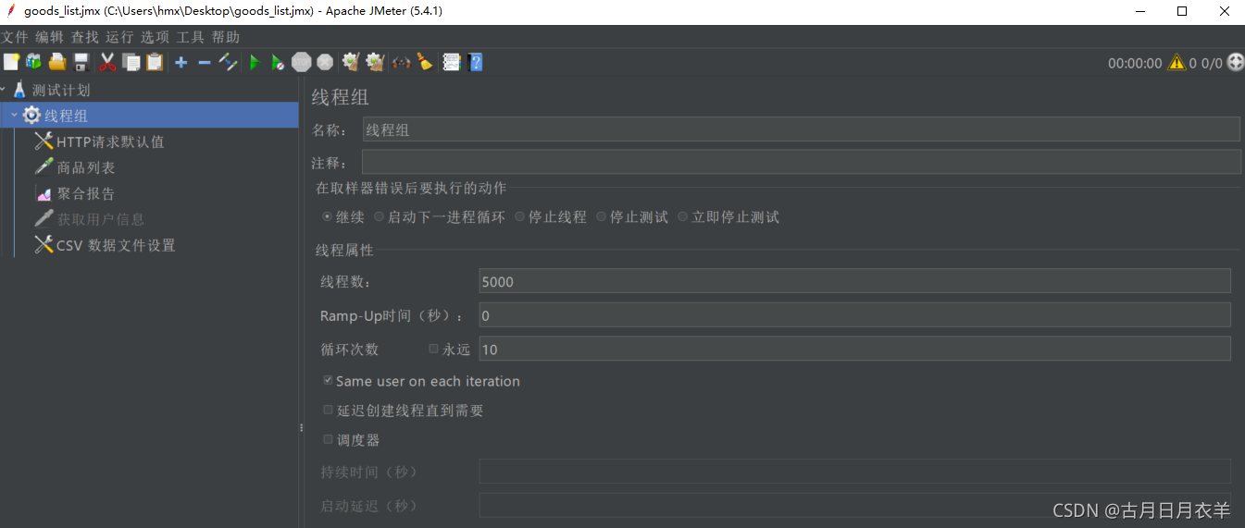The image size is (1245, 528).
Task: Open the 查找 menu
Action: (x=84, y=37)
